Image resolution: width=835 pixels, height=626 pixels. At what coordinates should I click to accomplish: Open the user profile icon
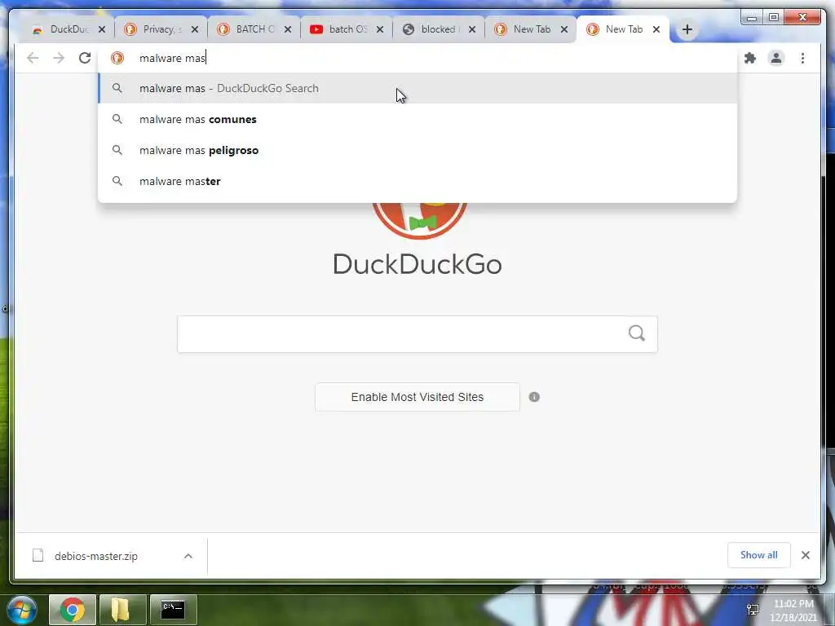pyautogui.click(x=776, y=58)
